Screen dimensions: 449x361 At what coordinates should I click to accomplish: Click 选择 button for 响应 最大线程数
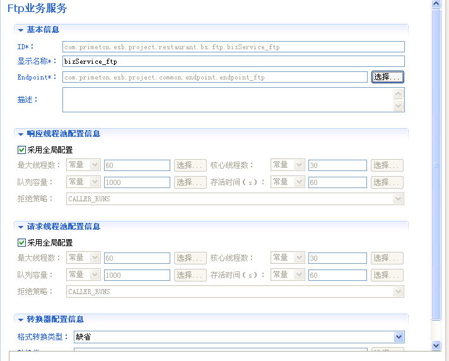coord(190,165)
